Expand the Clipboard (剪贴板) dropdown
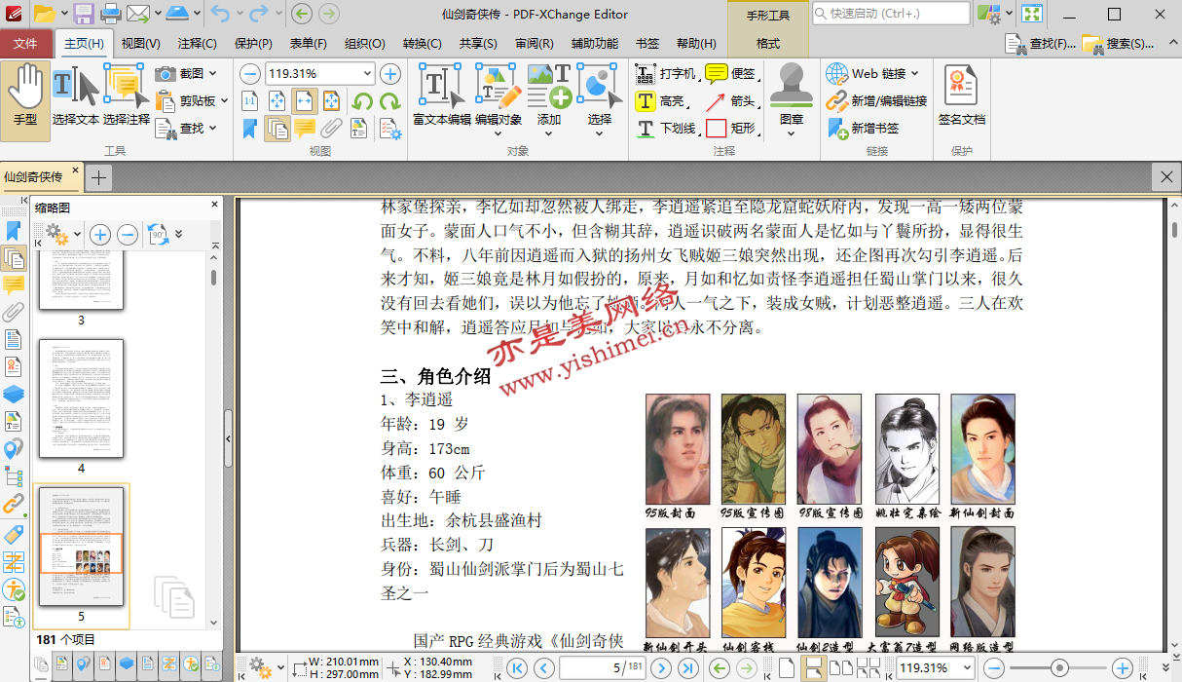The height and width of the screenshot is (682, 1182). tap(225, 100)
